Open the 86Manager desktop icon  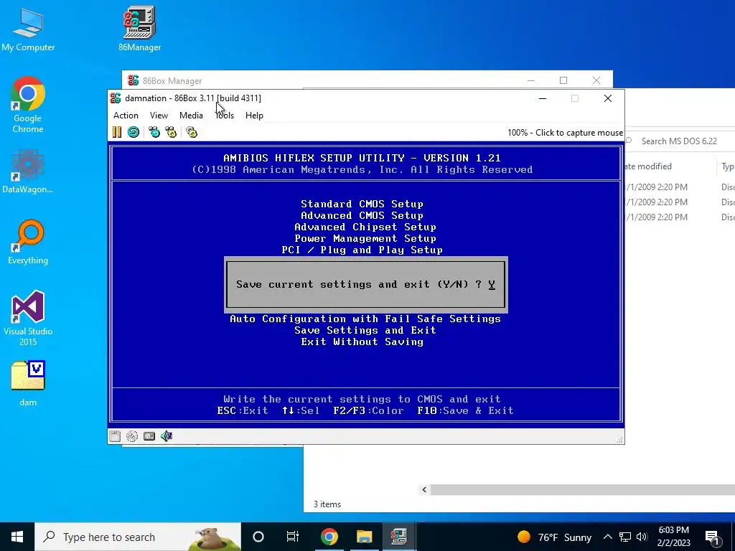coord(140,29)
